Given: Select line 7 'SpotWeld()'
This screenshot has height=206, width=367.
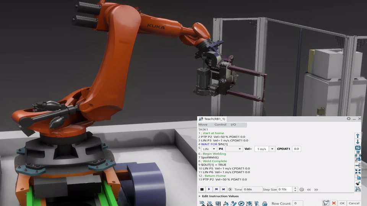Looking at the screenshot, I should [208, 158].
